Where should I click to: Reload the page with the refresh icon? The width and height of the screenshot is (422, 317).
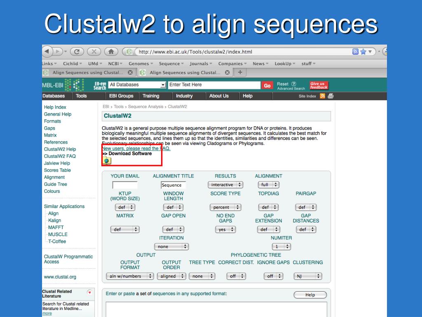(77, 52)
